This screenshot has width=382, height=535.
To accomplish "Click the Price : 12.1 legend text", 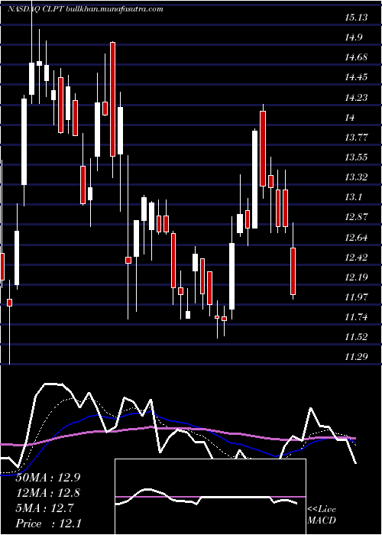I will [x=48, y=524].
